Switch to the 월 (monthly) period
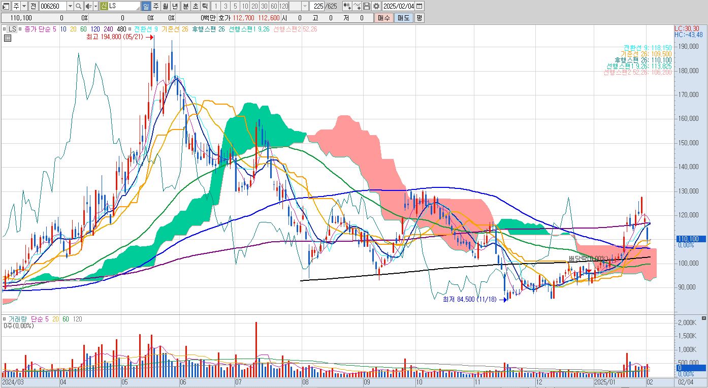The width and height of the screenshot is (708, 388). [x=166, y=6]
